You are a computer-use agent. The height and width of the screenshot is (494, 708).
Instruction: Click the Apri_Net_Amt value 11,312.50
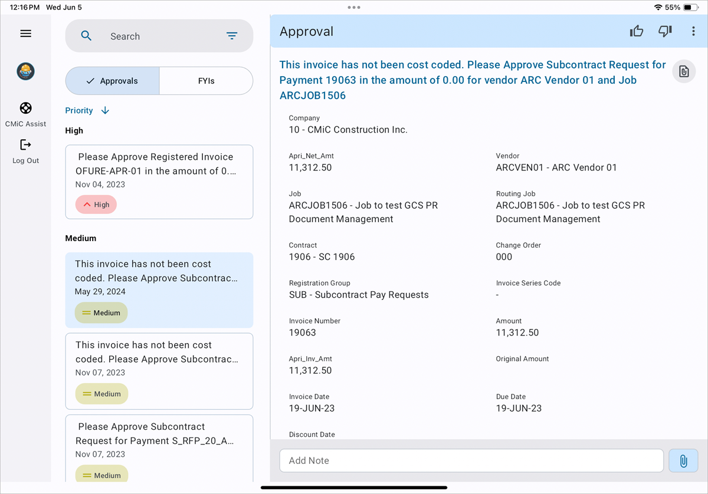[310, 167]
